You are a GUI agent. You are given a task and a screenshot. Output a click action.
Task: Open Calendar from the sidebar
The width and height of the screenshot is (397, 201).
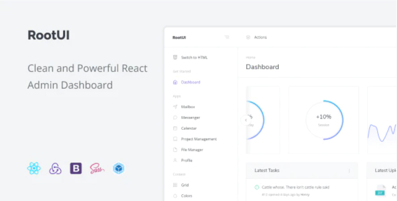(x=188, y=128)
